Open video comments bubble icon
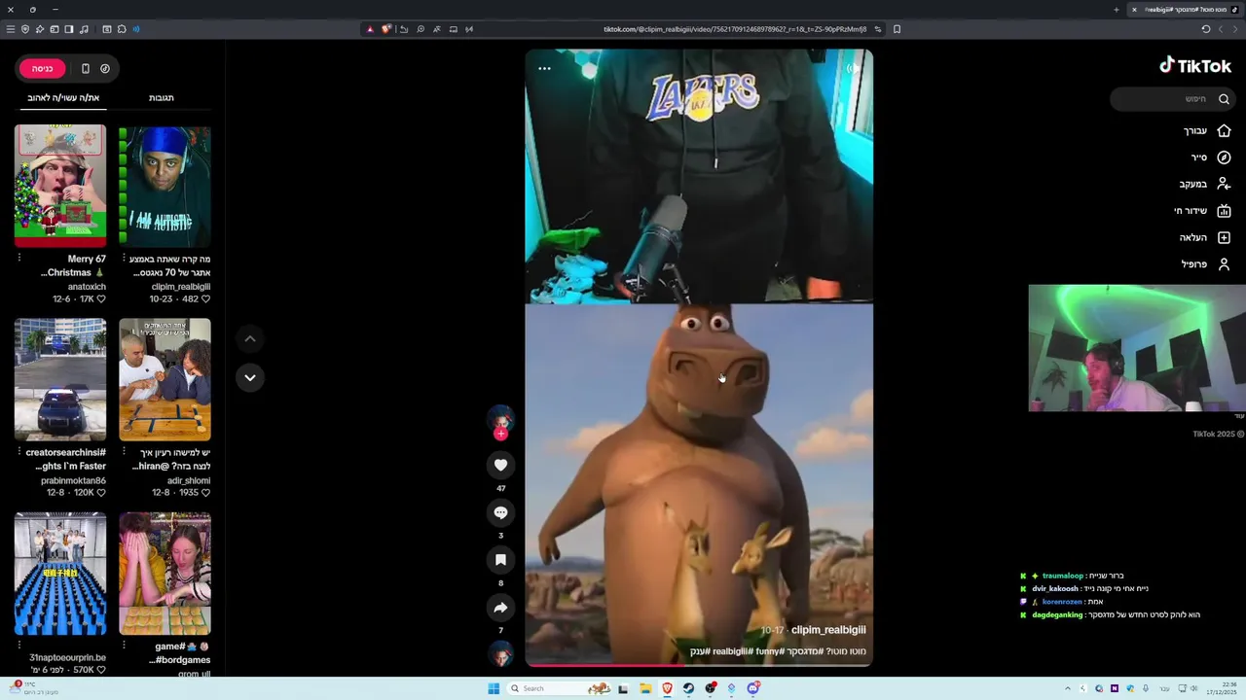 pyautogui.click(x=500, y=512)
